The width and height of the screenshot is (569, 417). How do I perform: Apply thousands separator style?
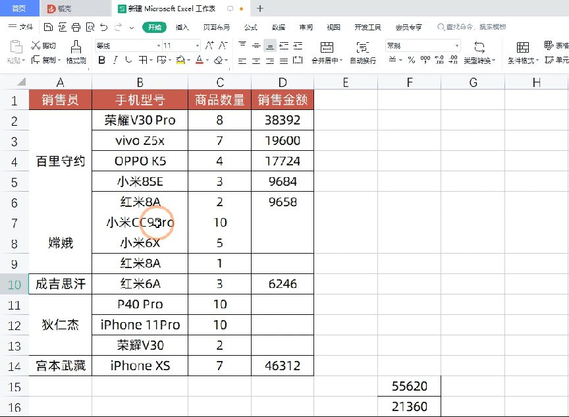click(x=425, y=60)
